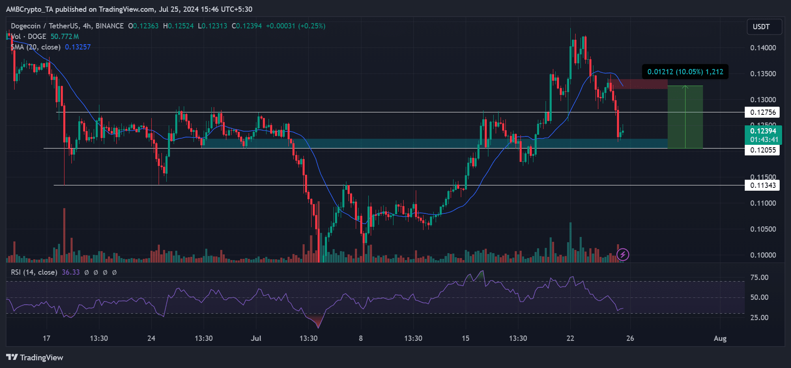Click the 0.12055 price level label
The image size is (791, 368).
tap(762, 150)
